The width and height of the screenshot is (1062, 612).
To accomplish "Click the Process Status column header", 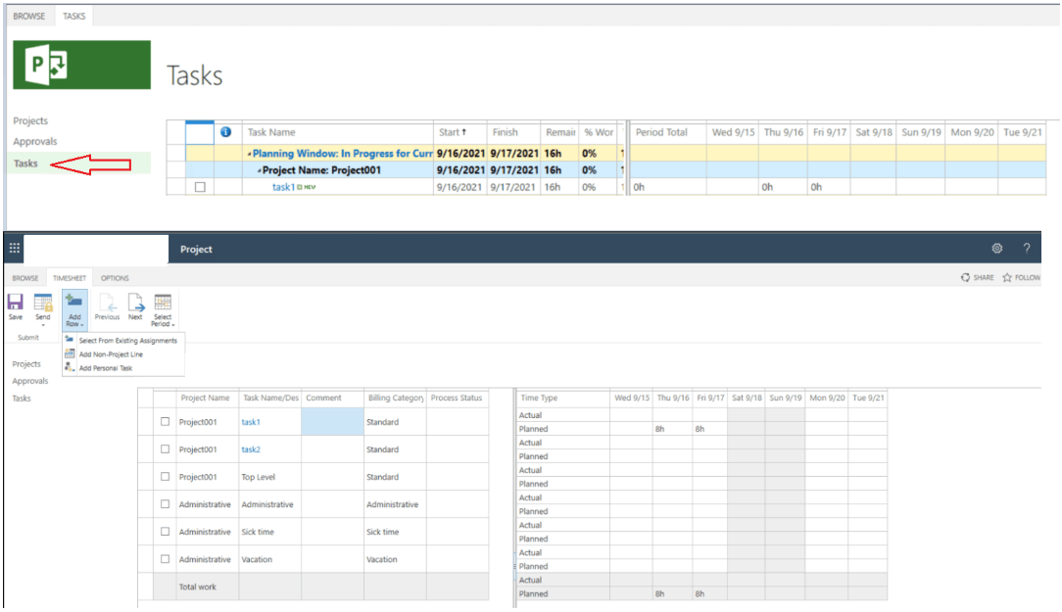I will (457, 398).
